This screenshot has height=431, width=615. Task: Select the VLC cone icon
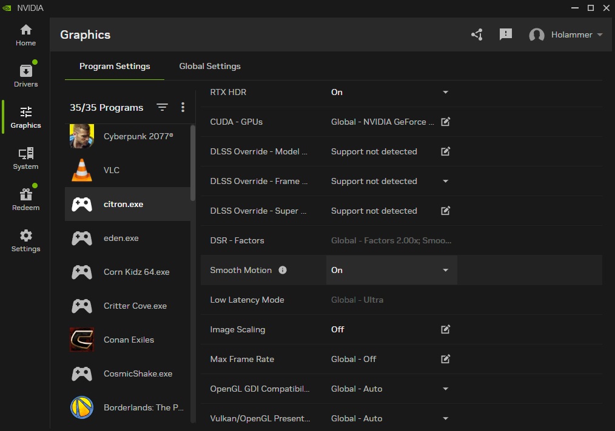point(82,170)
